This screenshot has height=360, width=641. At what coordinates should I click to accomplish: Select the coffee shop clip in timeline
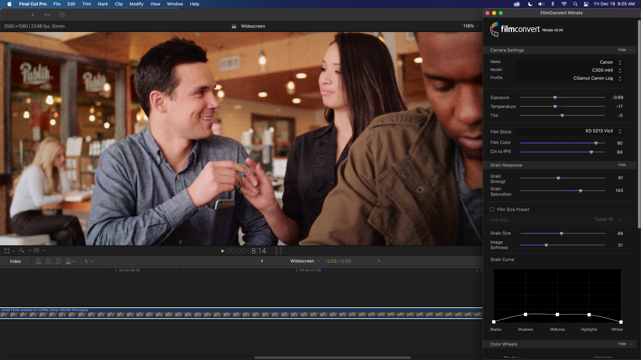[241, 313]
